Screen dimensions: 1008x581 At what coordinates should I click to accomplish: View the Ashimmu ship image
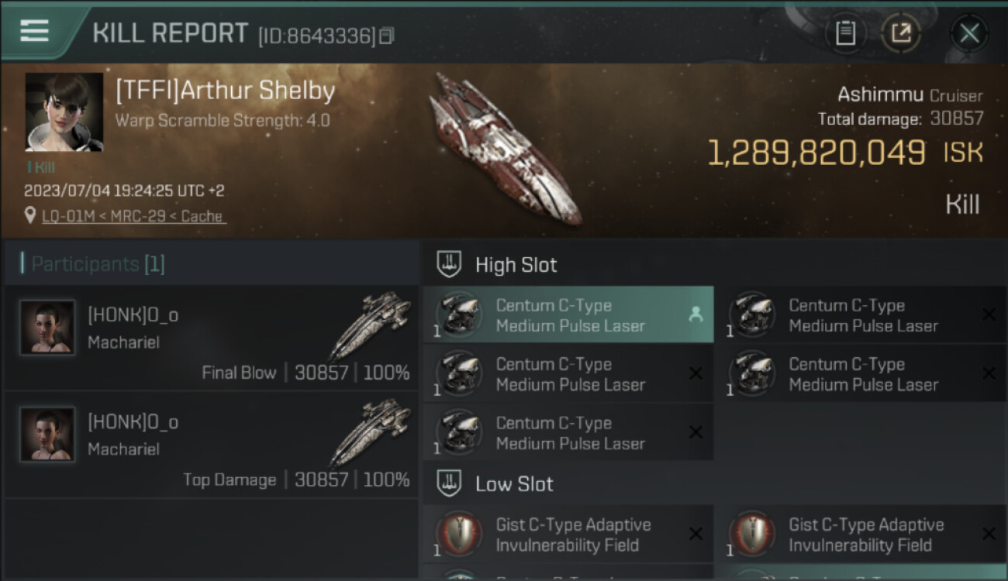coord(505,149)
